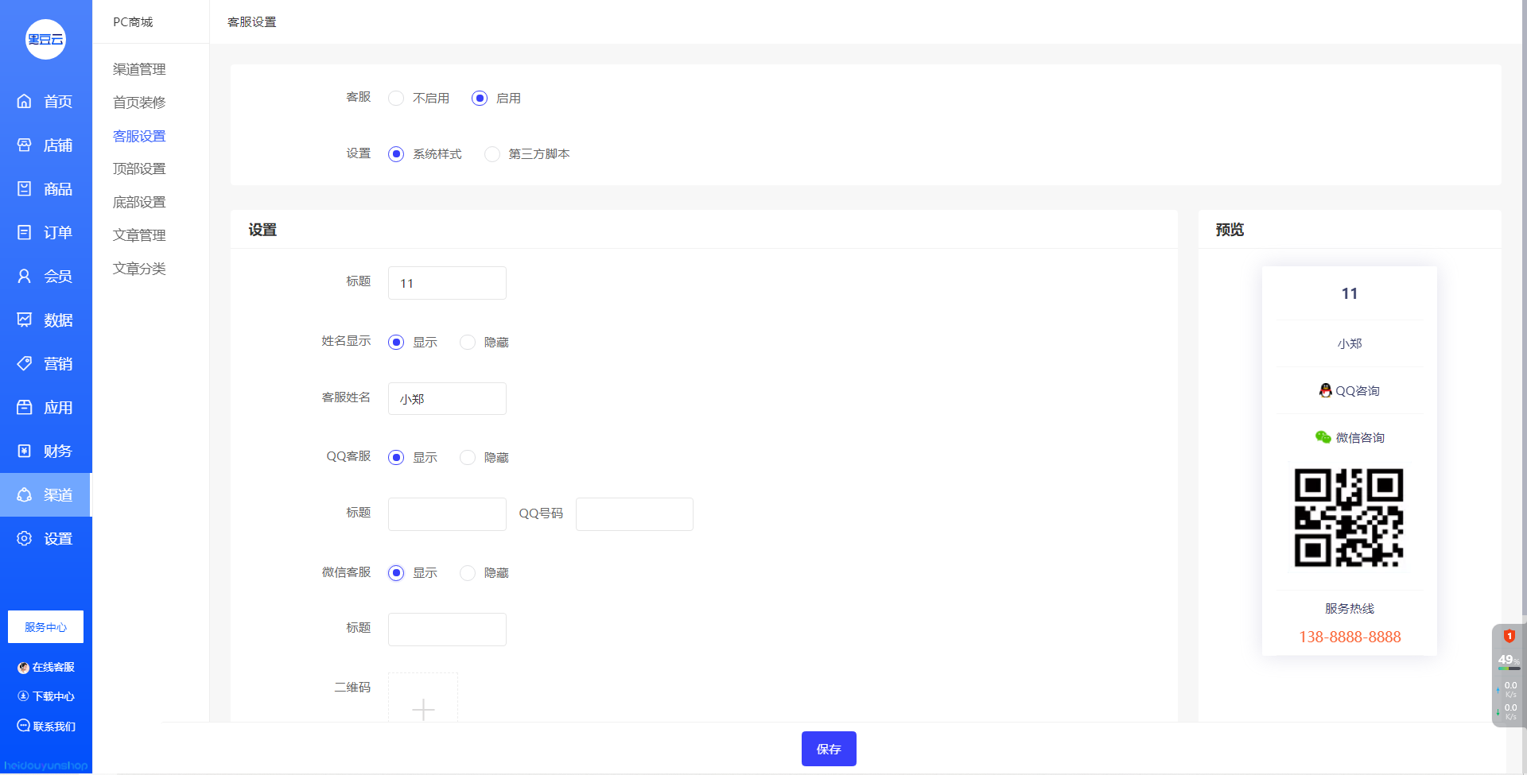Image resolution: width=1527 pixels, height=775 pixels.
Task: Click the 客服设置 breadcrumb title
Action: click(252, 22)
